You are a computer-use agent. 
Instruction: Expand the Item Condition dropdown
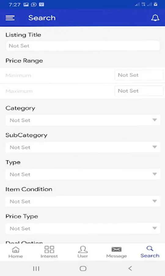83,201
